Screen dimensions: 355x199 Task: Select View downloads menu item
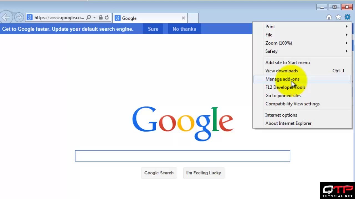tap(302, 71)
